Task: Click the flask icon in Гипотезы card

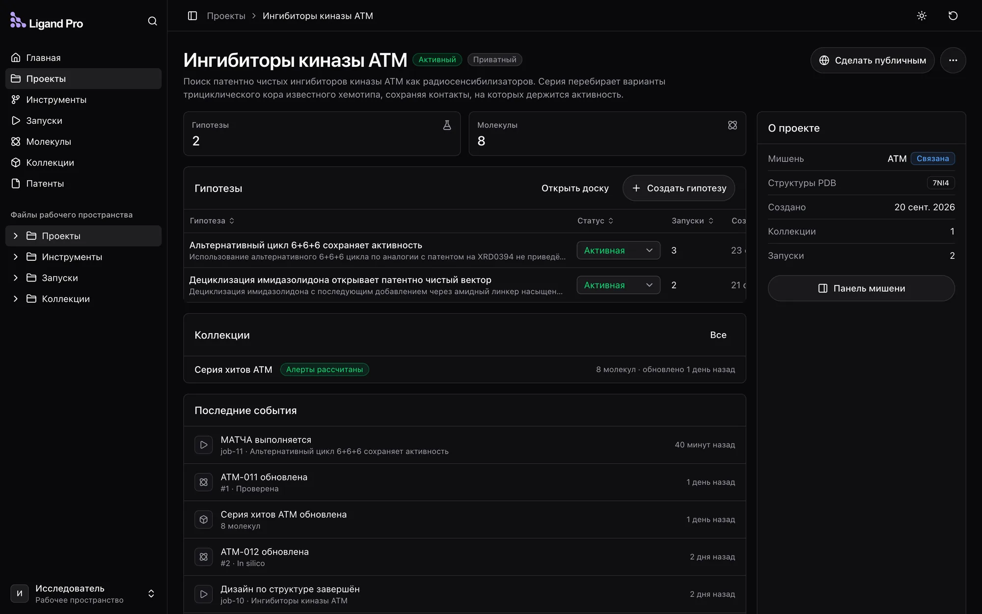Action: coord(447,125)
